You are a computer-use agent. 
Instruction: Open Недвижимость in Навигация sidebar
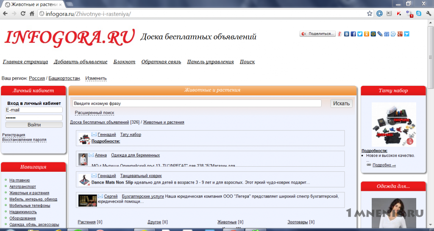(x=23, y=212)
